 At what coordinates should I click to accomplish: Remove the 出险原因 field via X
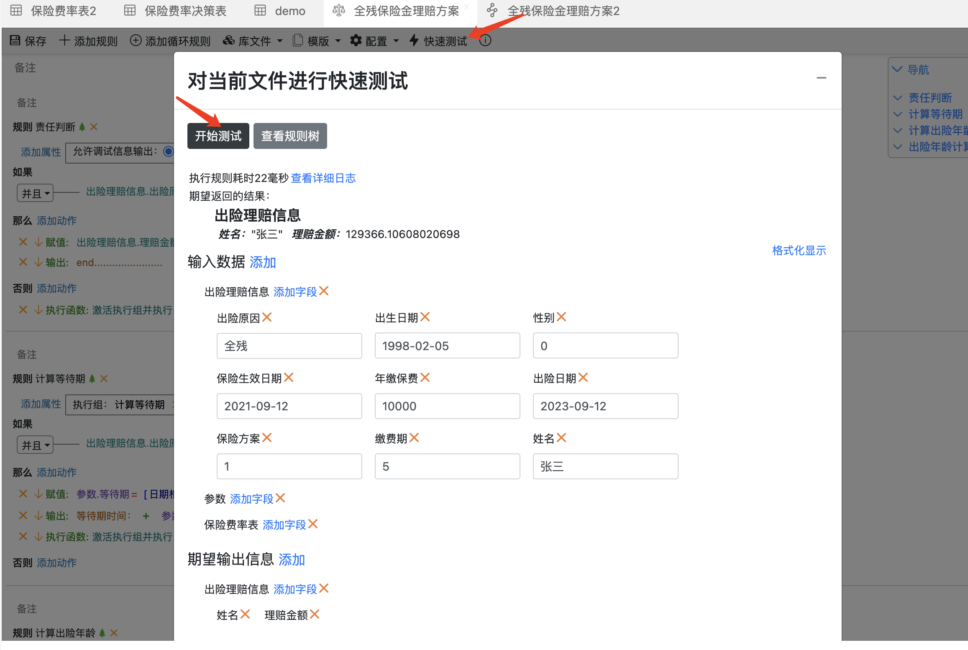(x=267, y=317)
